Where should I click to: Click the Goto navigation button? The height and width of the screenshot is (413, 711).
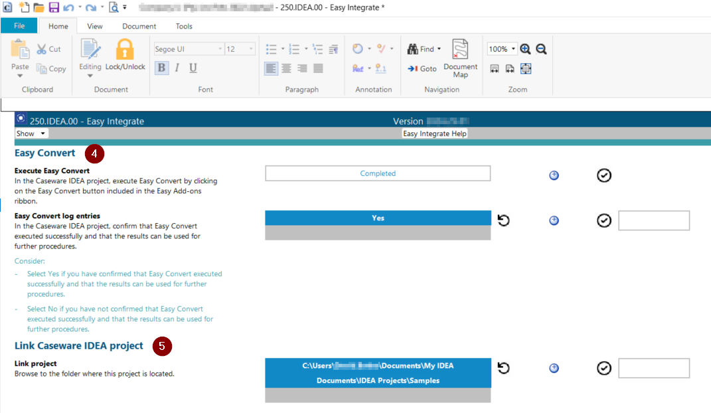pyautogui.click(x=422, y=68)
